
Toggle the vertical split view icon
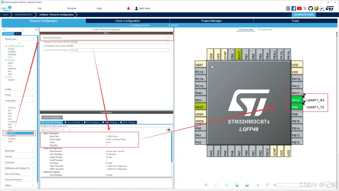coord(257,185)
